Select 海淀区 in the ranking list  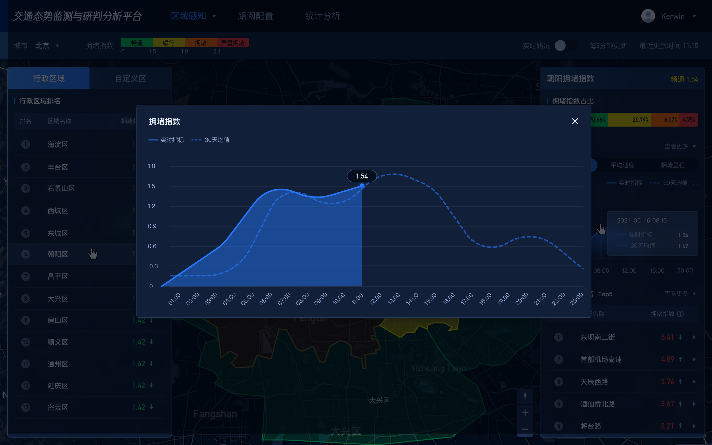[58, 145]
